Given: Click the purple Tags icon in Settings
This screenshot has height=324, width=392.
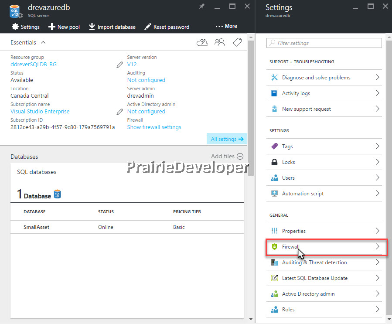Looking at the screenshot, I should [x=275, y=146].
